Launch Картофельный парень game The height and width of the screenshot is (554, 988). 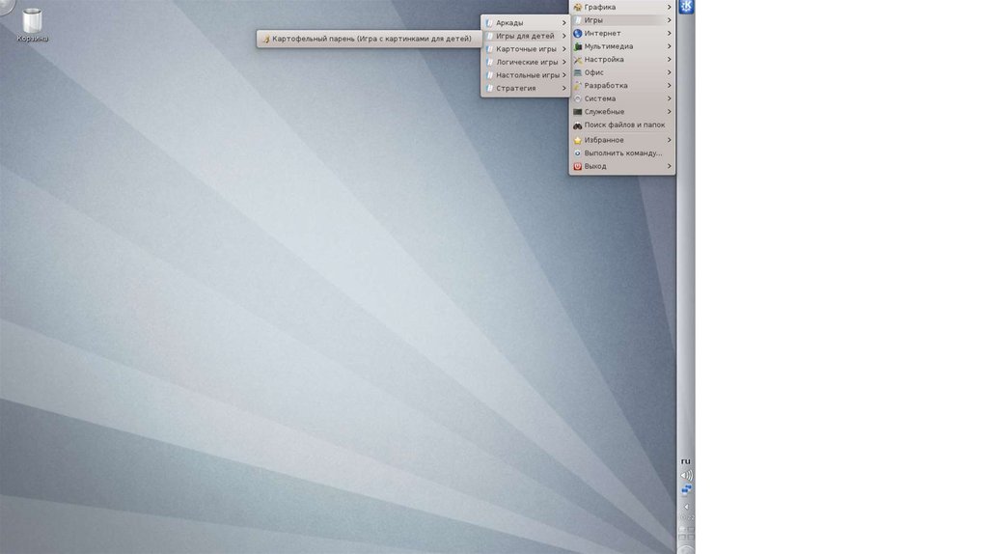(371, 40)
